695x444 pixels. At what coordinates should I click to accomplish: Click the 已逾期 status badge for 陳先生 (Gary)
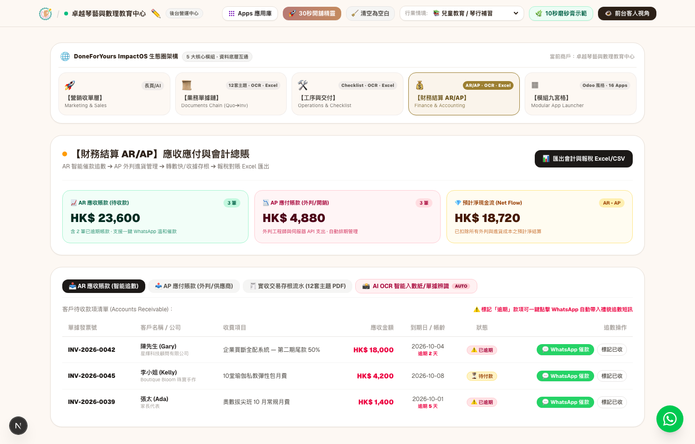482,350
